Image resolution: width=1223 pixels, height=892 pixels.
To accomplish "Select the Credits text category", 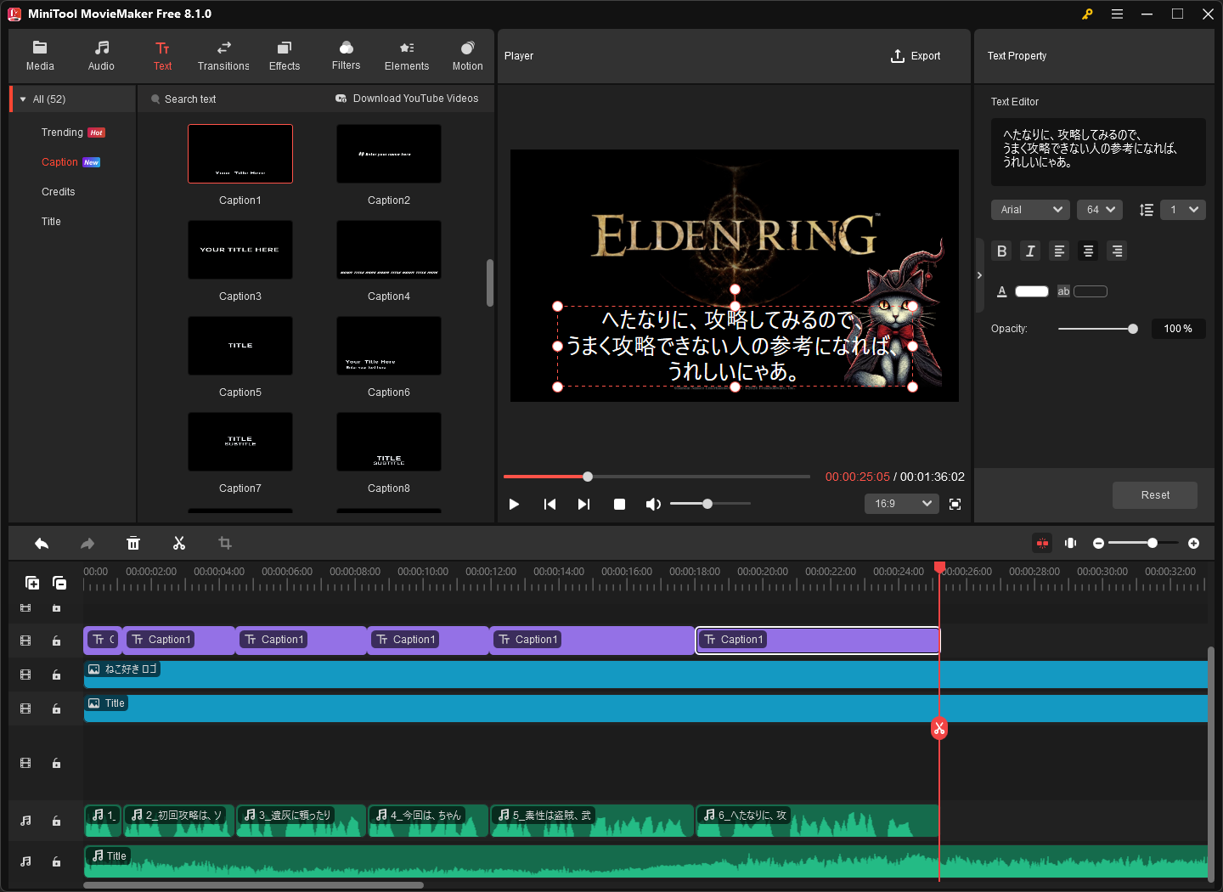I will click(58, 192).
